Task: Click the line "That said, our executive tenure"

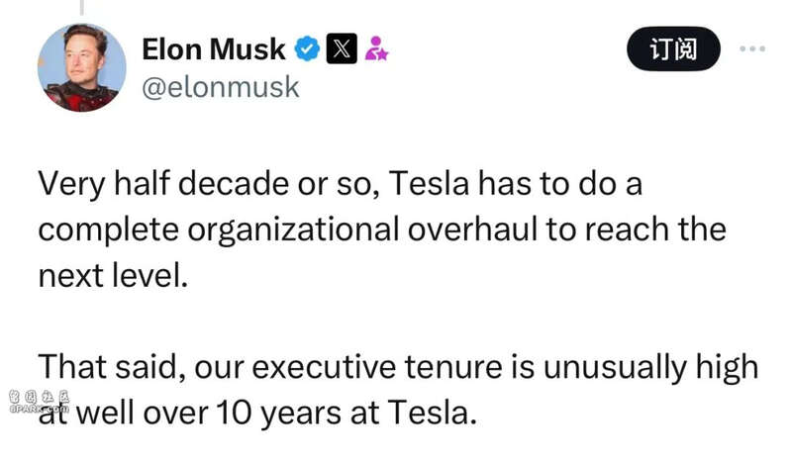Action: pyautogui.click(x=398, y=367)
